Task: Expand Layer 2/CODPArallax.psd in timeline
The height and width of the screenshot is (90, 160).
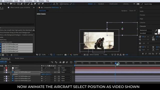Action: [x=4, y=76]
